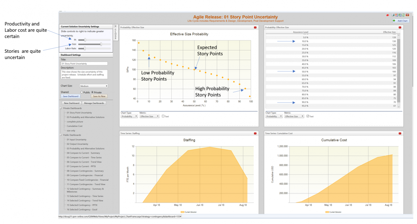Open 11 Compare Contingencies - Trend View
This screenshot has height=224, width=417.
[86, 184]
